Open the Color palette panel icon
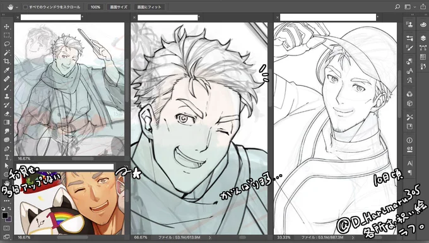The image size is (429, 243). click(x=423, y=25)
